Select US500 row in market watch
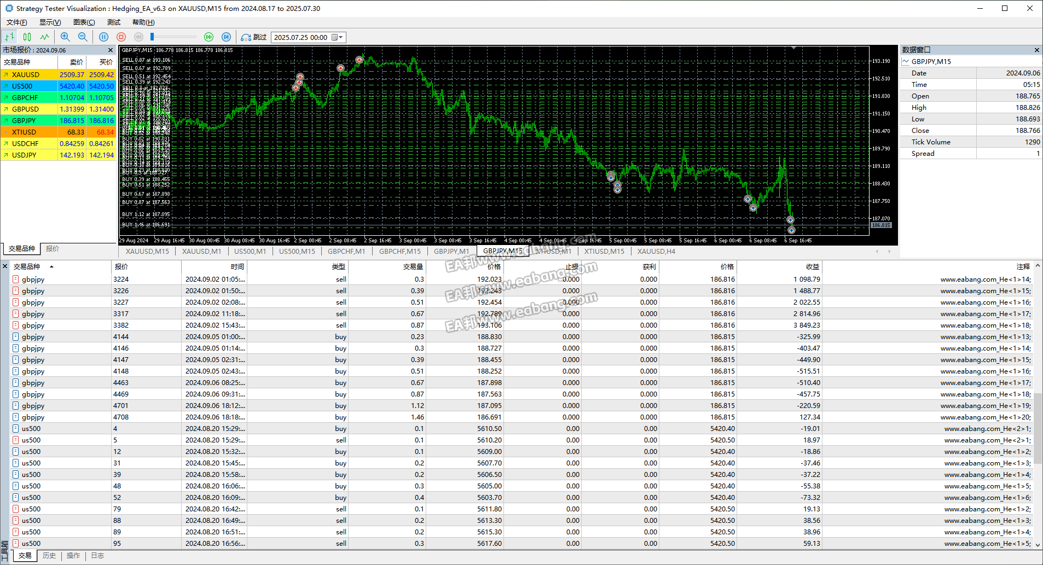The image size is (1043, 565). pos(59,86)
